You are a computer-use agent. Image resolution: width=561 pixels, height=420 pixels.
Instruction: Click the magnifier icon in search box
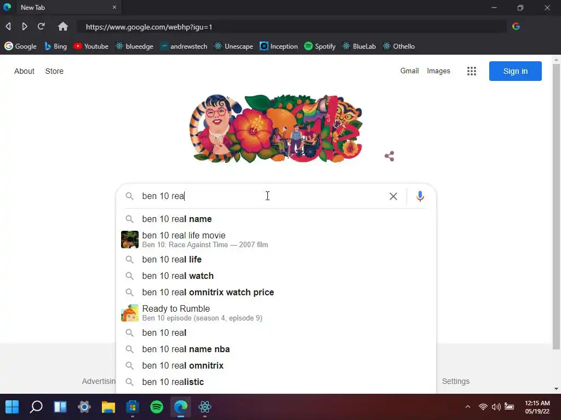point(129,196)
